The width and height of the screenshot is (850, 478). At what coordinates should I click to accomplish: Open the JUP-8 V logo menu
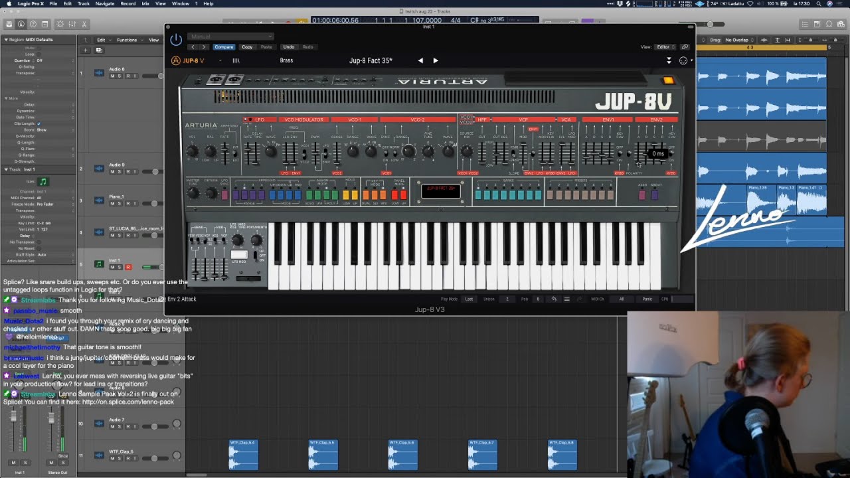coord(187,60)
